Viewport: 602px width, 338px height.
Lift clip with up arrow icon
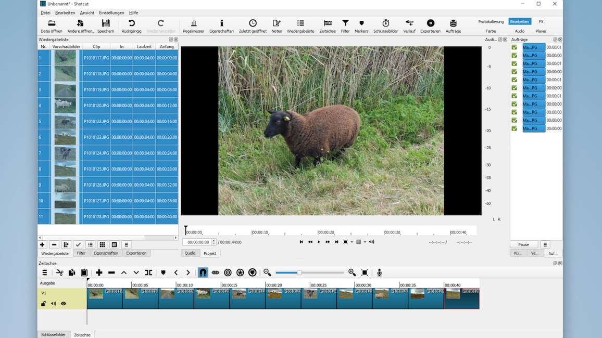tap(123, 272)
